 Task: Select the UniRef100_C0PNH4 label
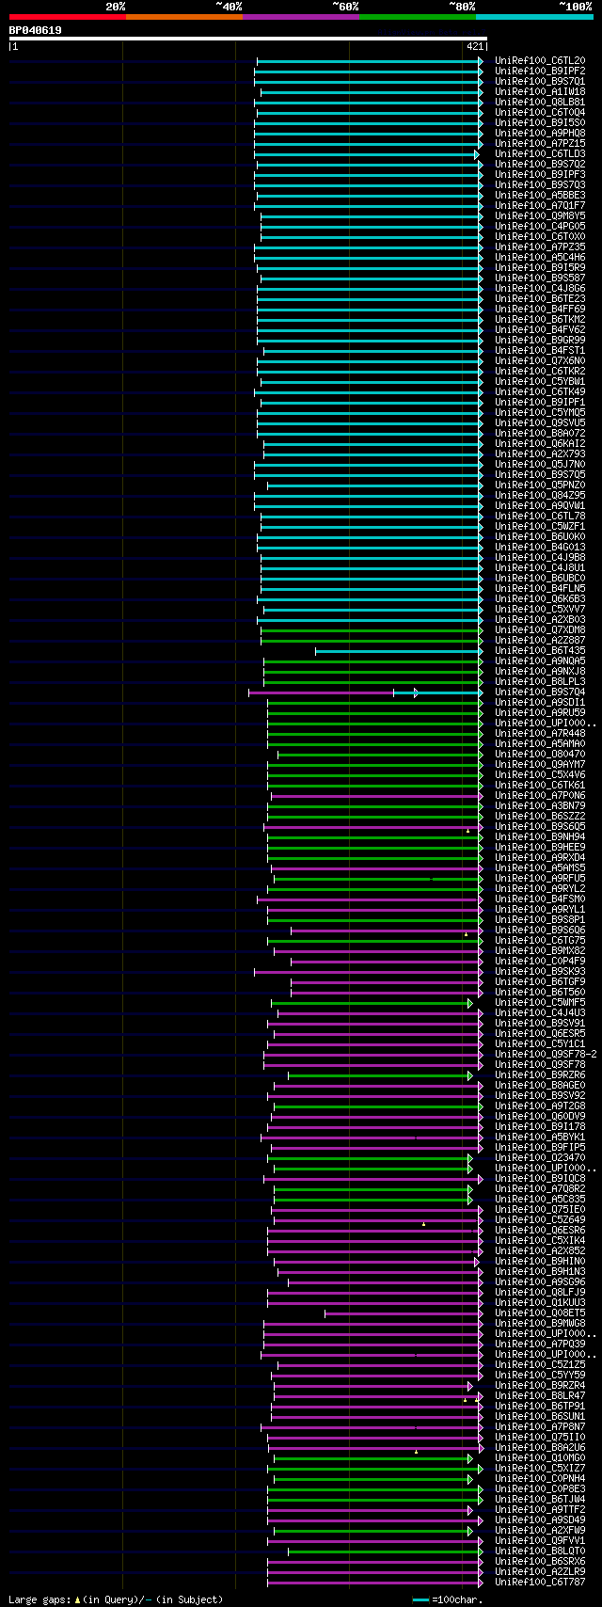point(540,1479)
